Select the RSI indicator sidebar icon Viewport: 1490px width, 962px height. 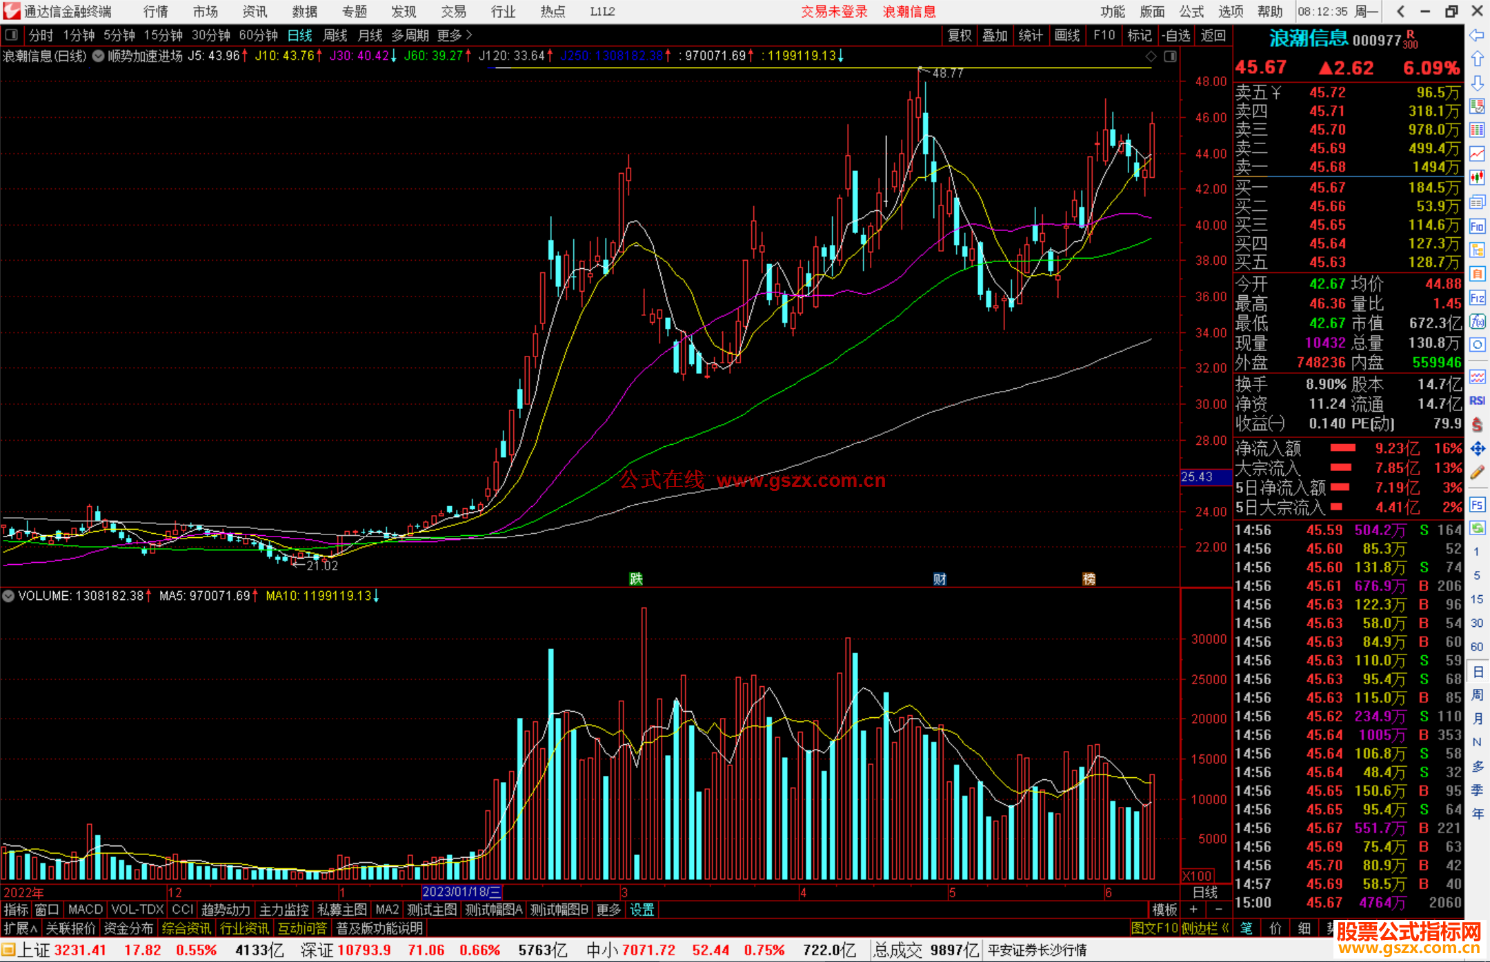[1477, 401]
